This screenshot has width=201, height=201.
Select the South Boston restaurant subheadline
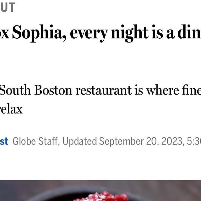point(100,91)
